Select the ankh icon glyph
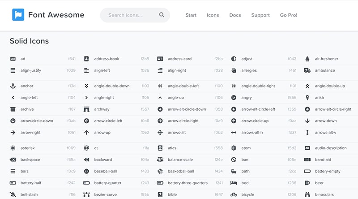 click(x=307, y=98)
